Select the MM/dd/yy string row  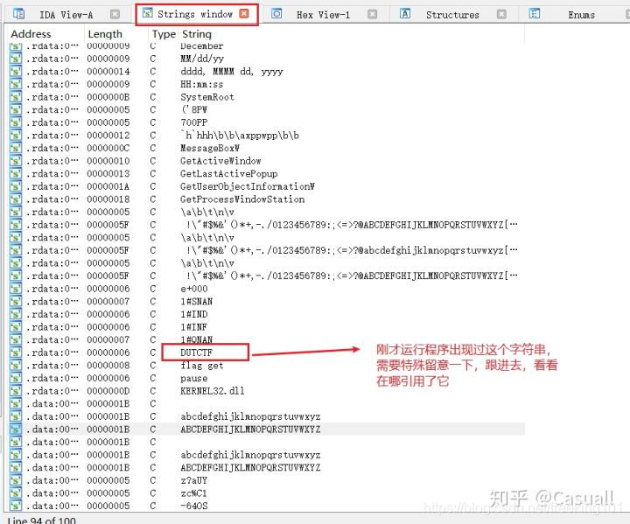266,59
